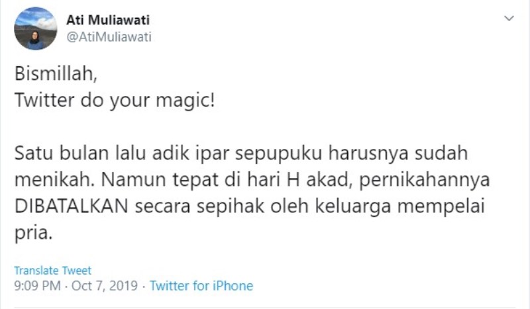Click the word 'magic!' in the second line

(x=185, y=101)
